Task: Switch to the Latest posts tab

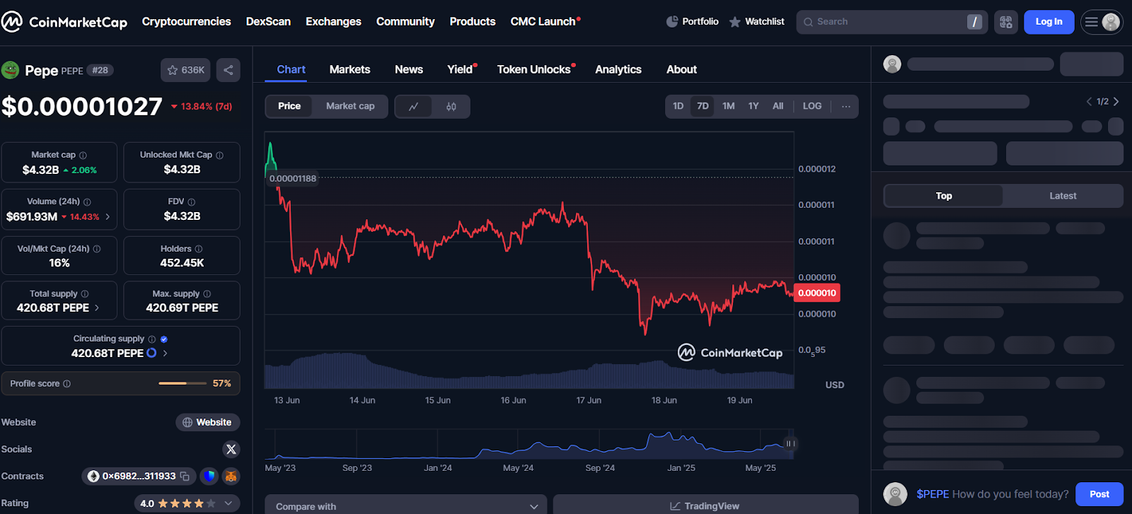Action: click(1062, 196)
